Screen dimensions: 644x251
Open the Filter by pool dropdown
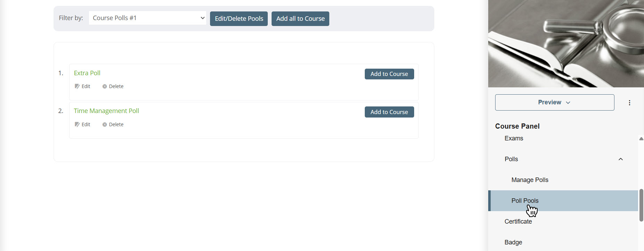point(147,18)
